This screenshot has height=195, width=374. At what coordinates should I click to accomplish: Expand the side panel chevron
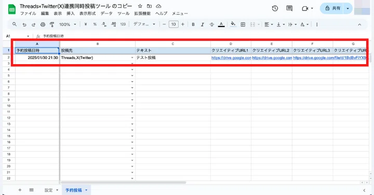[x=364, y=190]
